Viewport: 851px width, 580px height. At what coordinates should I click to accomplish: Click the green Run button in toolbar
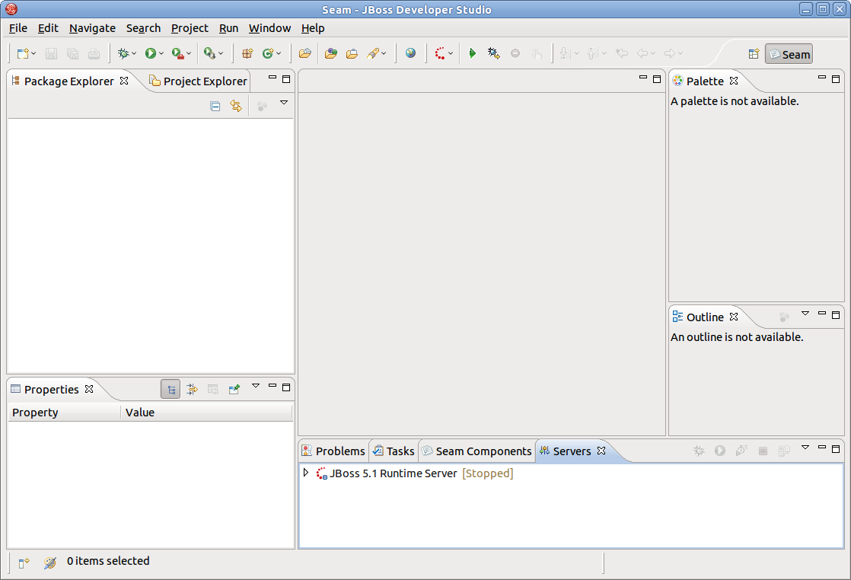[x=151, y=53]
